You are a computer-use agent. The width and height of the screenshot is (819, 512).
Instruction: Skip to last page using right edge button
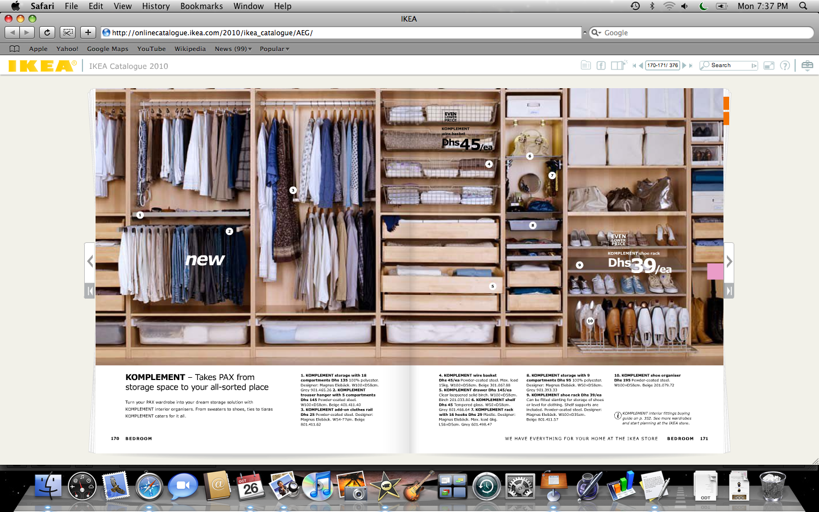pos(729,291)
